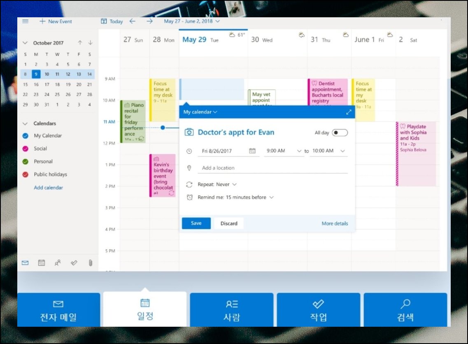Open the date picker calendar icon
This screenshot has height=344, width=468.
[x=252, y=151]
